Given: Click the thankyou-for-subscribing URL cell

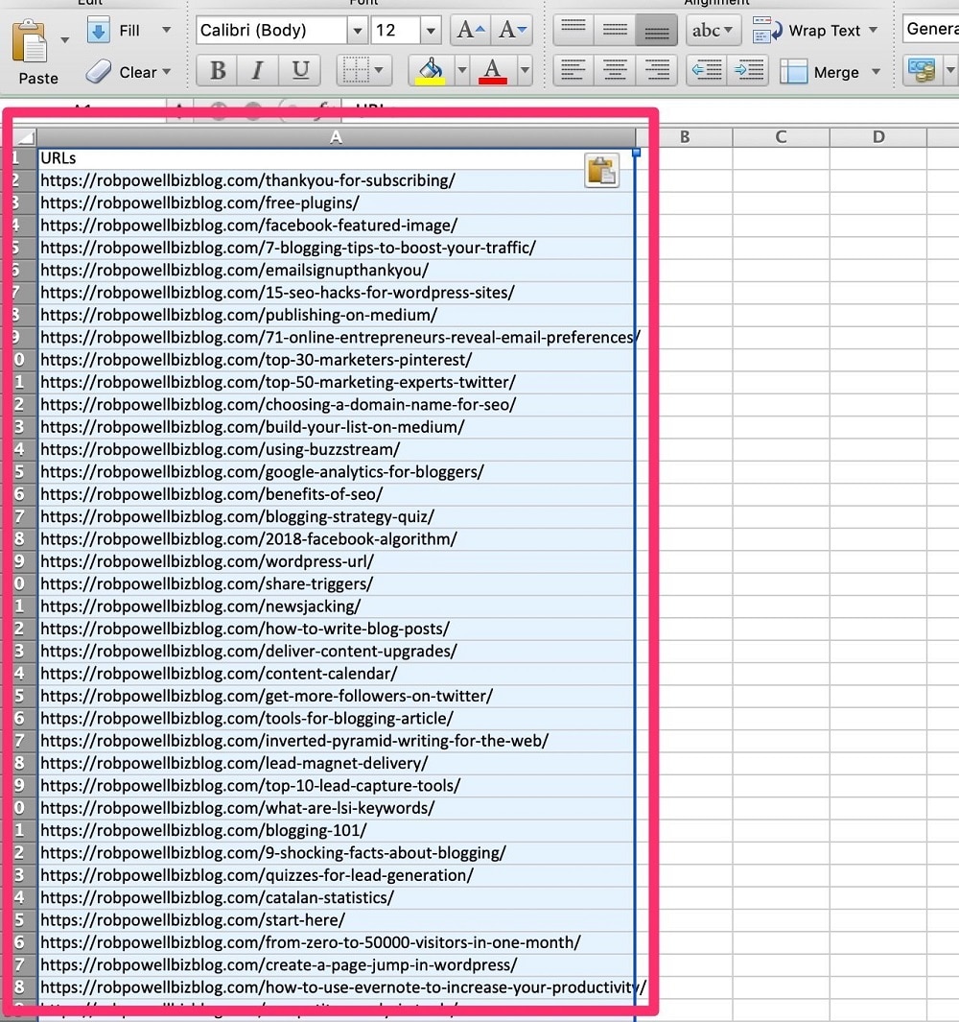Looking at the screenshot, I should coord(337,180).
